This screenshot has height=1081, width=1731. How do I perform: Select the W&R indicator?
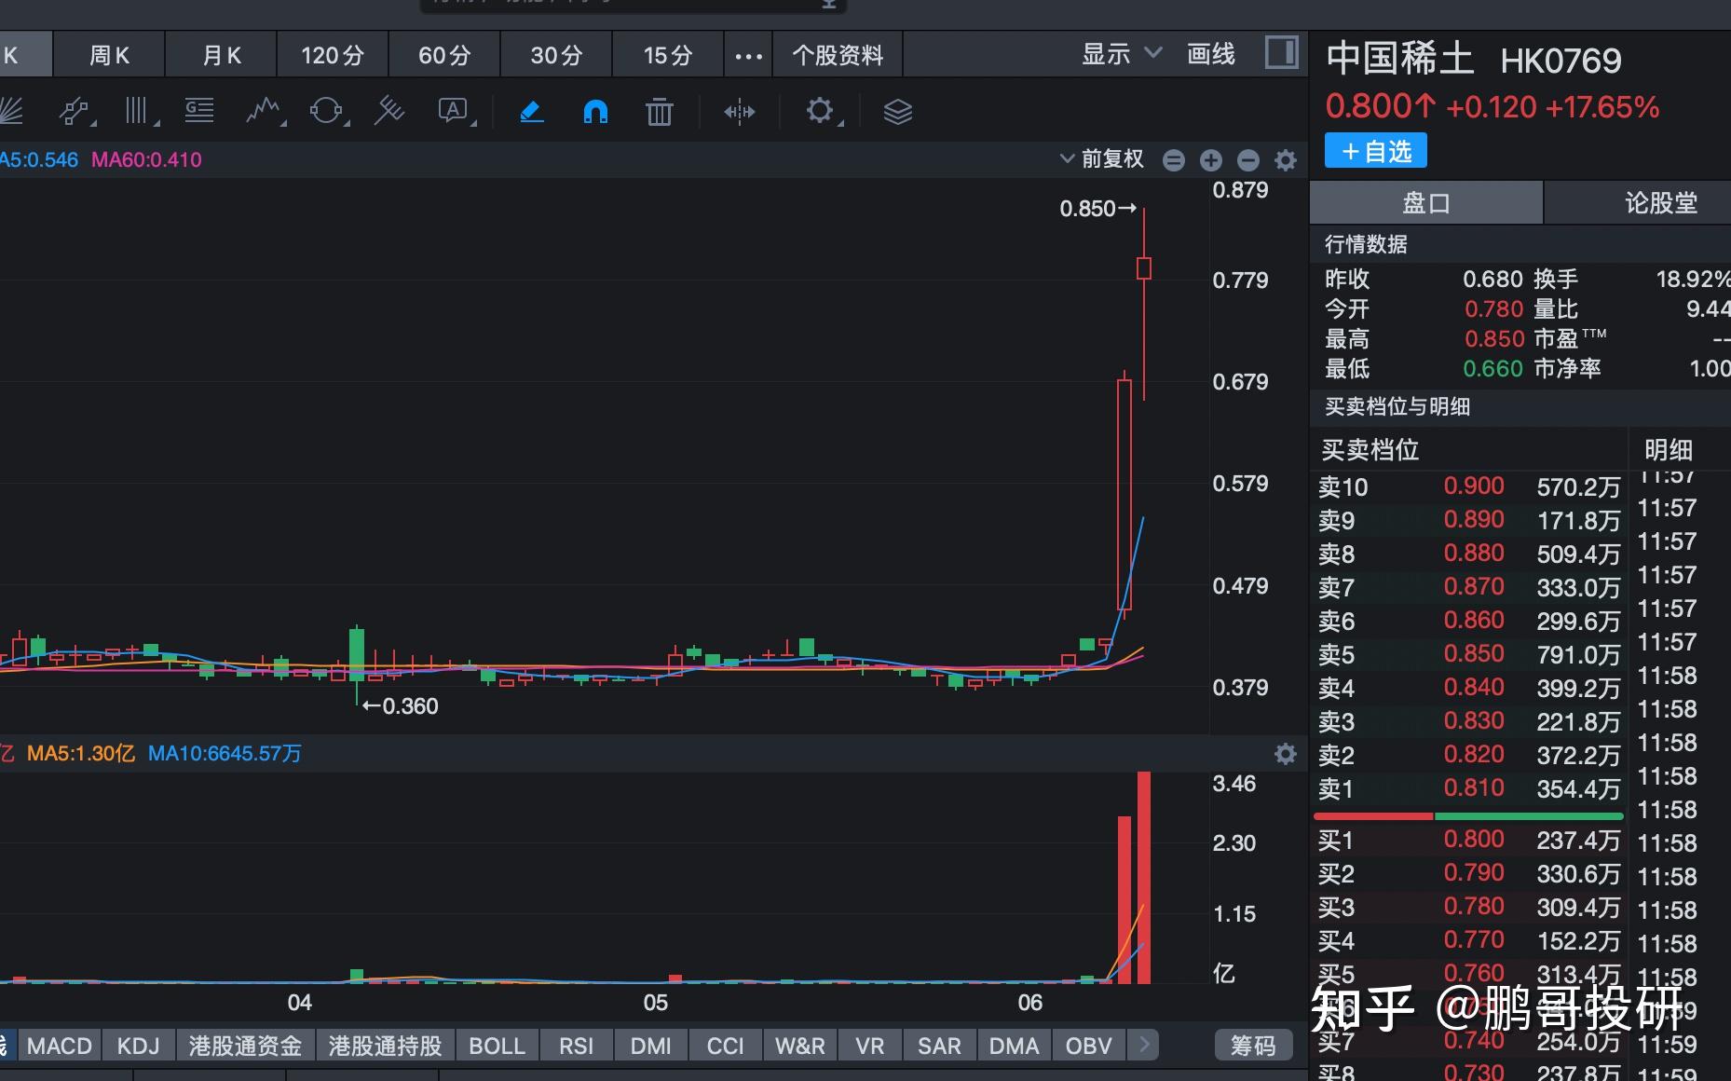(x=799, y=1046)
